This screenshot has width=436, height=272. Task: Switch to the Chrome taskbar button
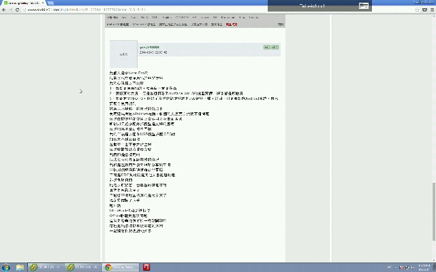tap(120, 267)
